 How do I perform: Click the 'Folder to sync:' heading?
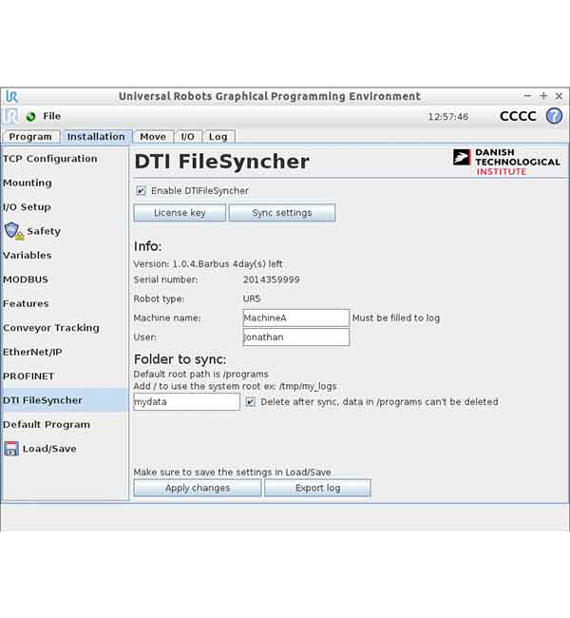pyautogui.click(x=180, y=359)
